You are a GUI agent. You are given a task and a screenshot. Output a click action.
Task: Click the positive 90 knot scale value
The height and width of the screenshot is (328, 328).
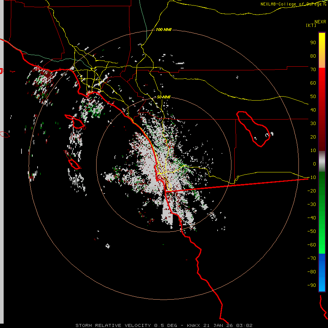[x=313, y=43]
